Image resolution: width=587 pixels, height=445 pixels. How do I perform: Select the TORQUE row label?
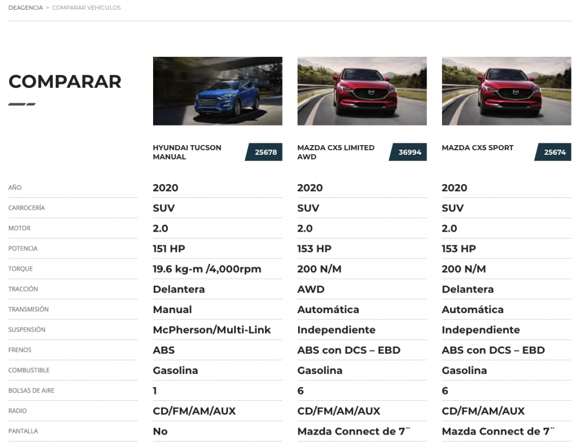coord(21,268)
